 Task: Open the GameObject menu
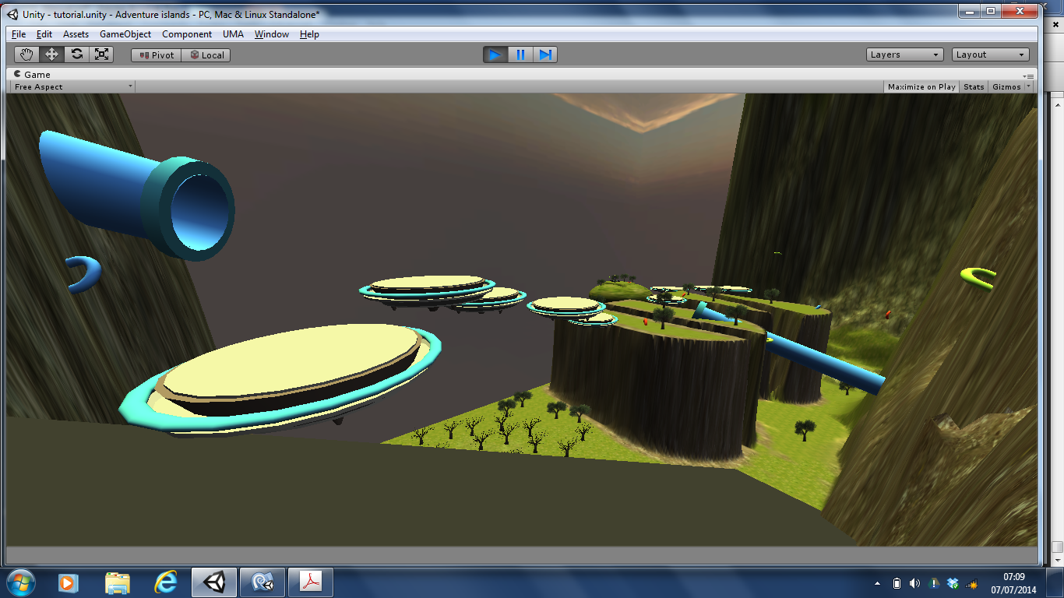(x=125, y=34)
